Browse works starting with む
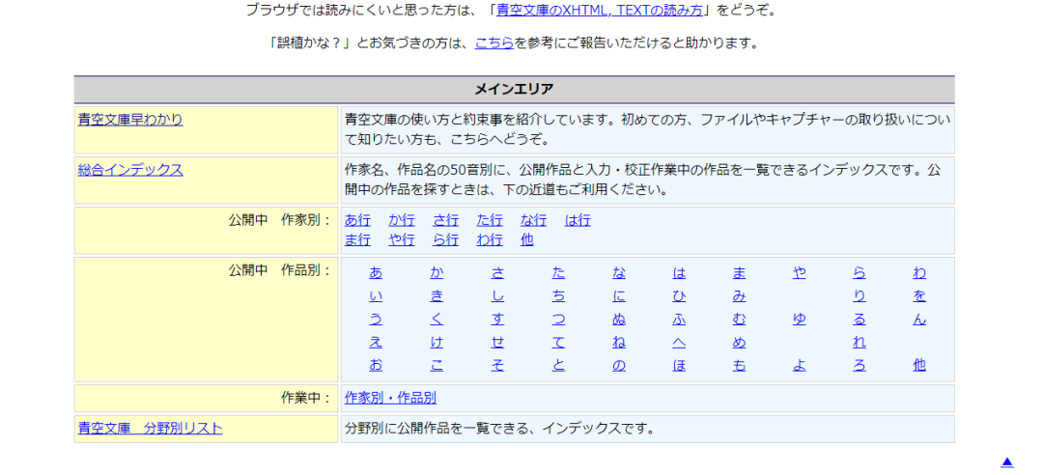 coord(739,320)
